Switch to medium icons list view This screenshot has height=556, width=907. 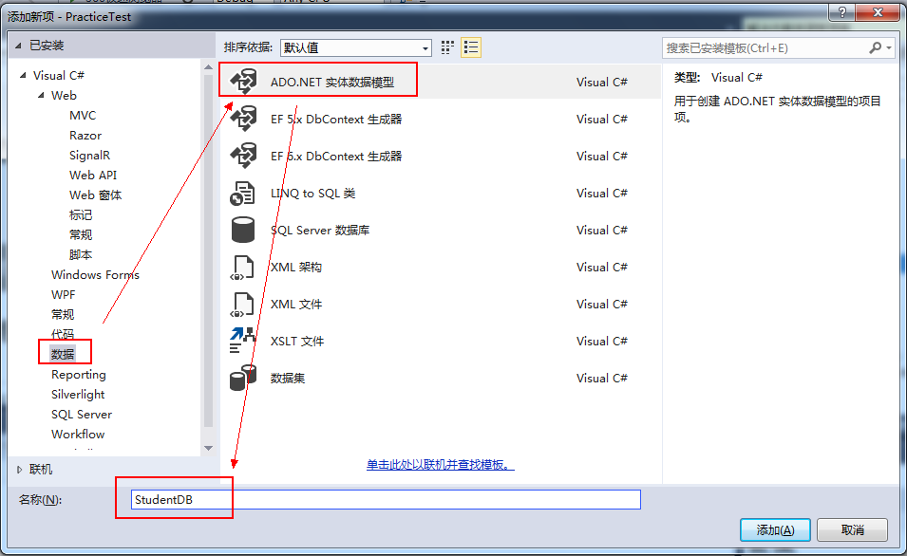click(x=471, y=47)
